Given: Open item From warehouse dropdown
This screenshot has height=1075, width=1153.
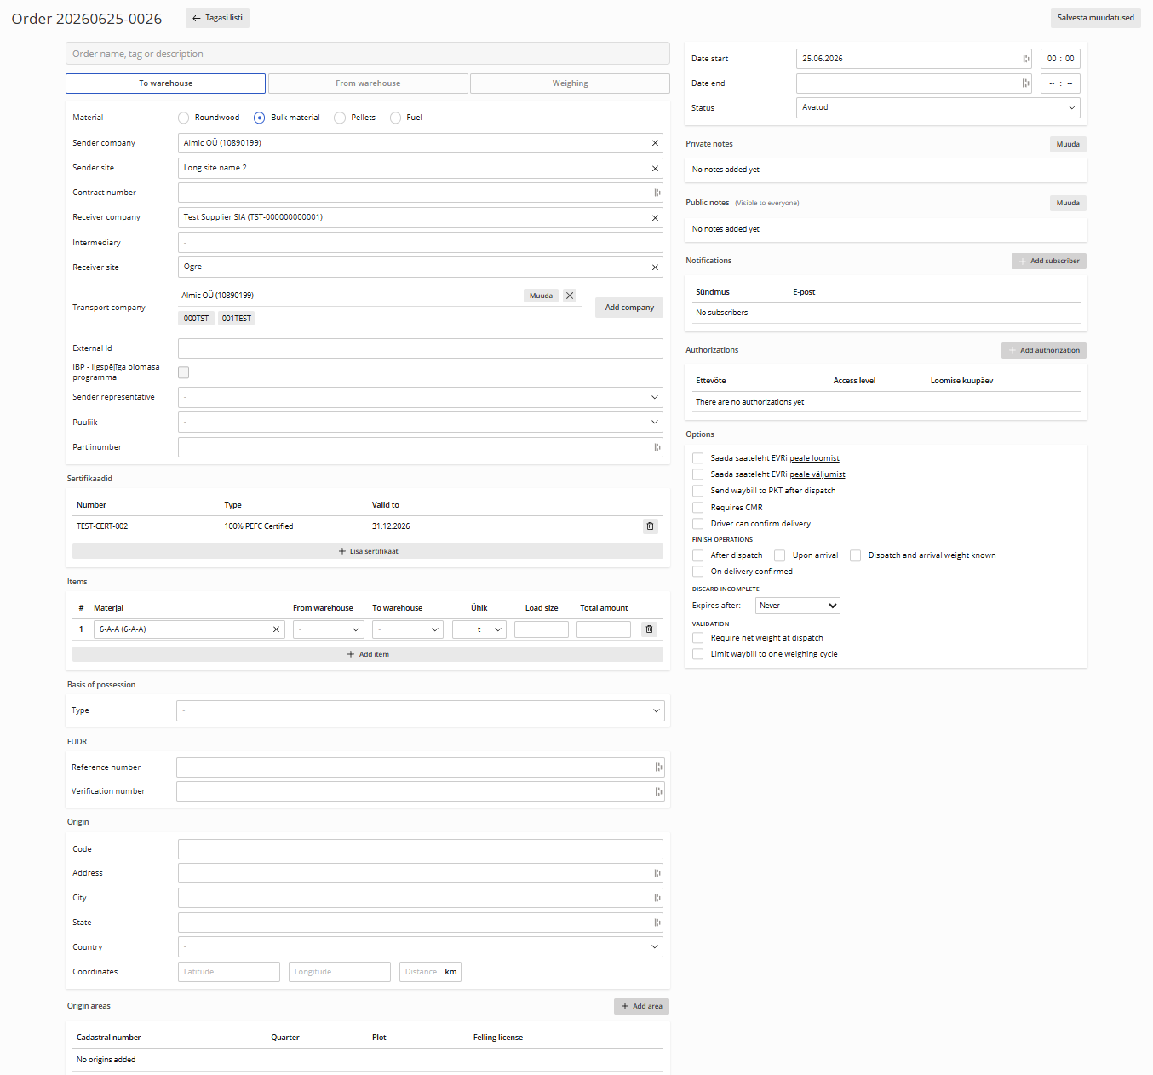Looking at the screenshot, I should point(329,629).
